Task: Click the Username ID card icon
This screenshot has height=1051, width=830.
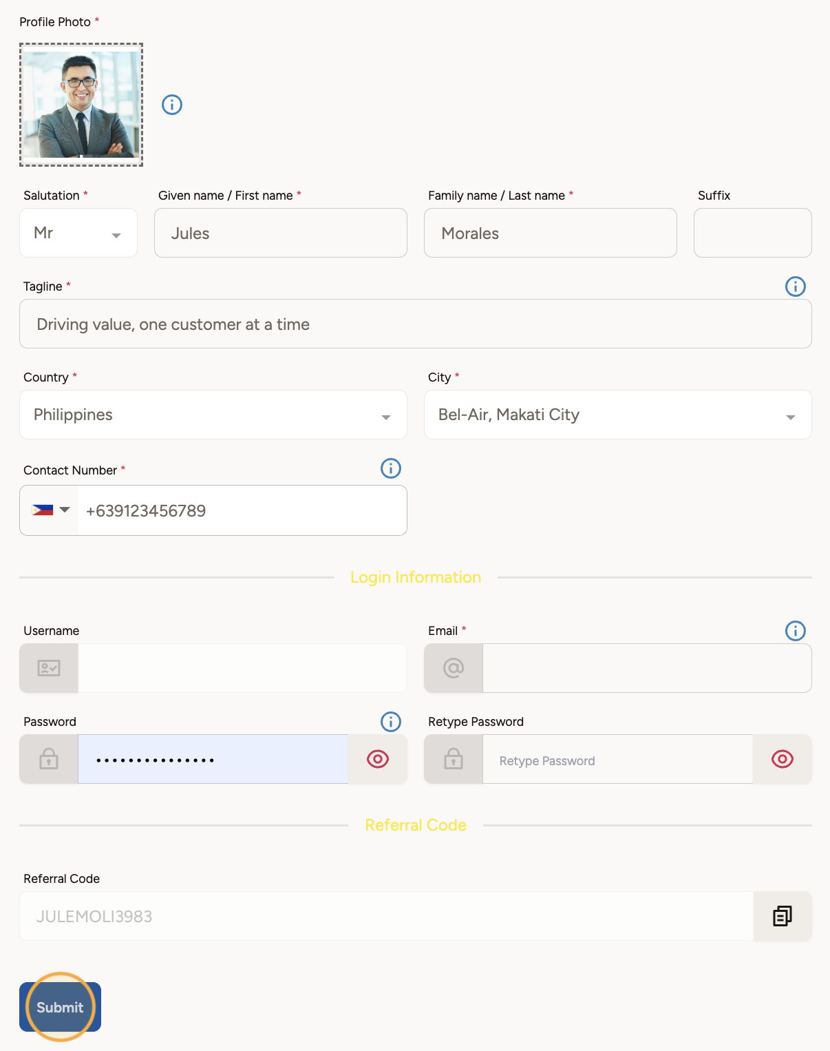Action: click(49, 668)
